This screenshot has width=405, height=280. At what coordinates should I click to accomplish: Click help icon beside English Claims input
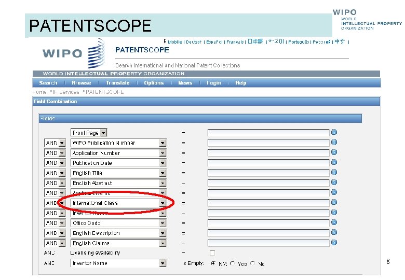(x=334, y=243)
